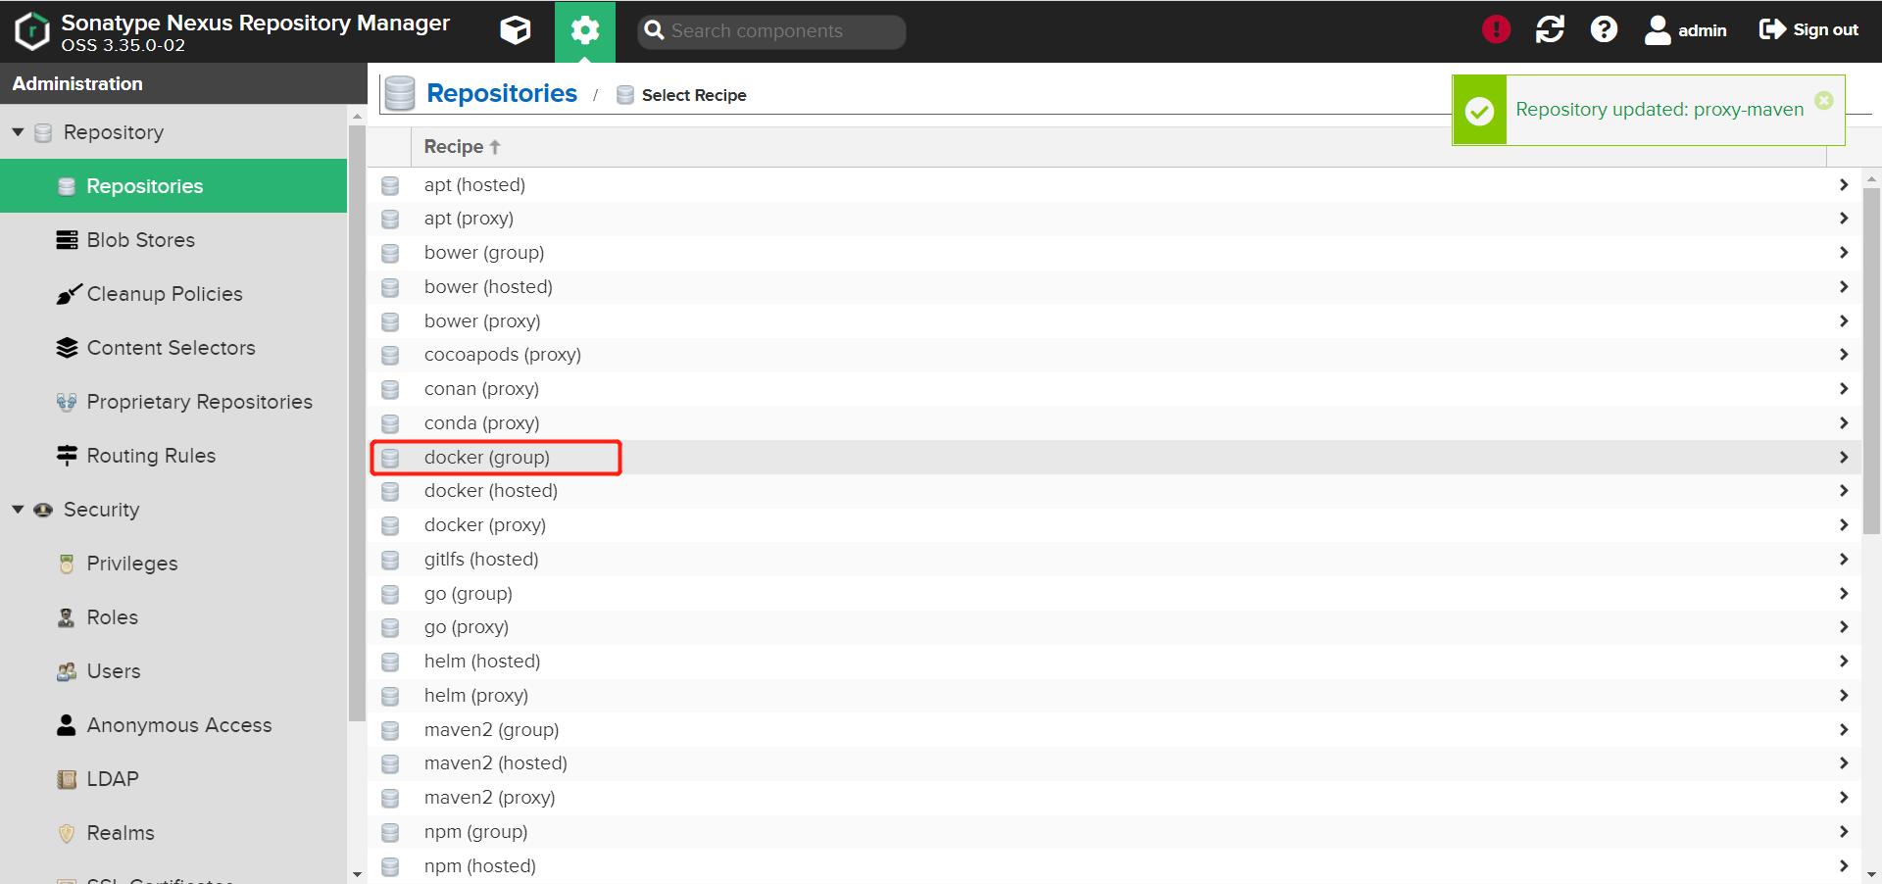Click the sidebar scroll down arrow
Viewport: 1882px width, 884px height.
tap(357, 874)
